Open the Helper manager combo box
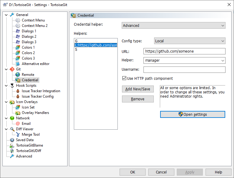234x178 pixels. (x=184, y=60)
